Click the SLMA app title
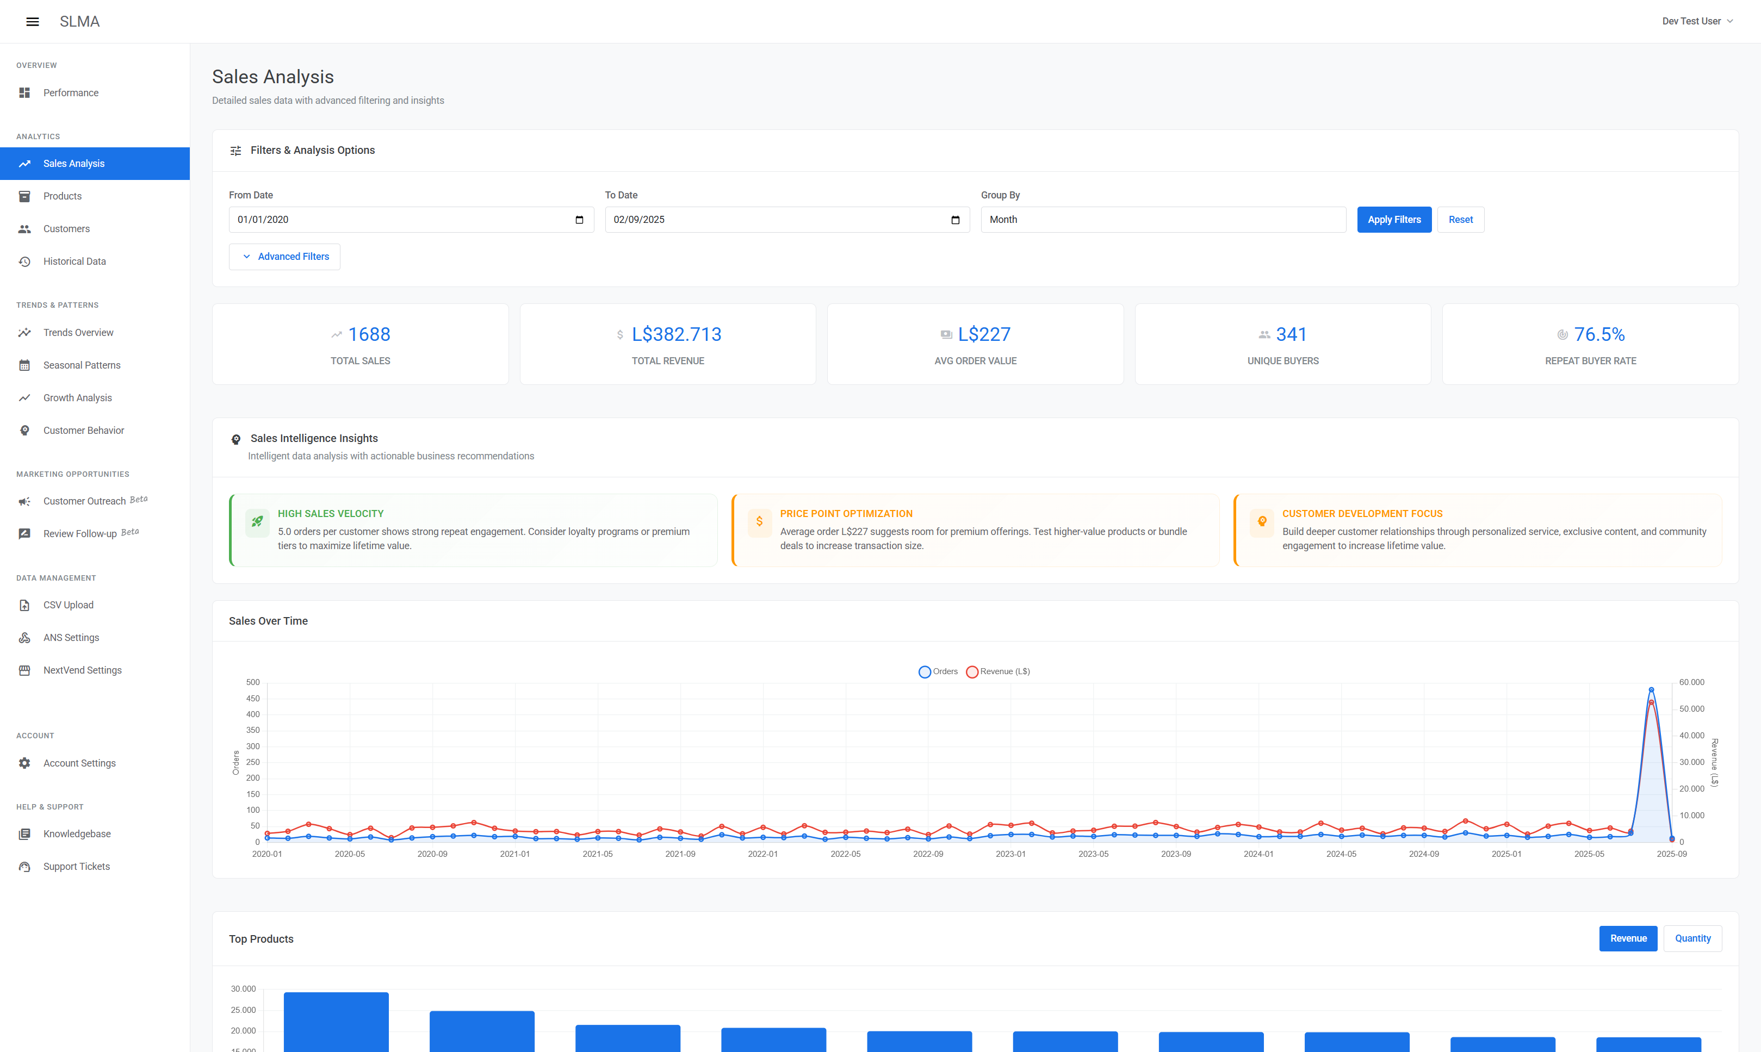This screenshot has width=1761, height=1052. coord(79,21)
